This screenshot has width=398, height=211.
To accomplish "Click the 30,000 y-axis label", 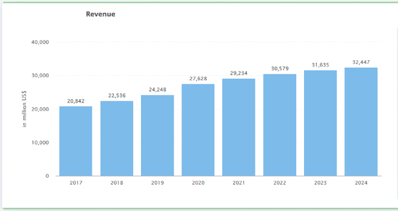I will [40, 75].
